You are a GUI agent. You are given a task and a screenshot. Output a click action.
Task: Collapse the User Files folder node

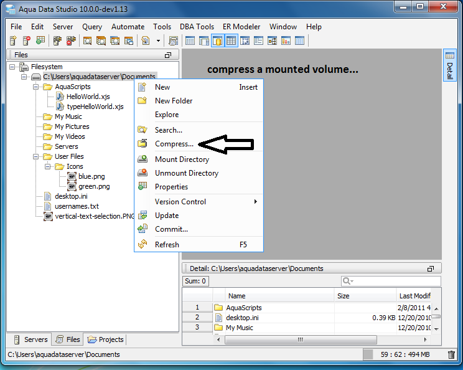(35, 156)
